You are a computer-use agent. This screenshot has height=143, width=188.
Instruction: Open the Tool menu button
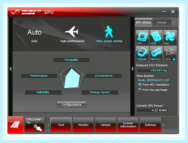[x=61, y=125]
